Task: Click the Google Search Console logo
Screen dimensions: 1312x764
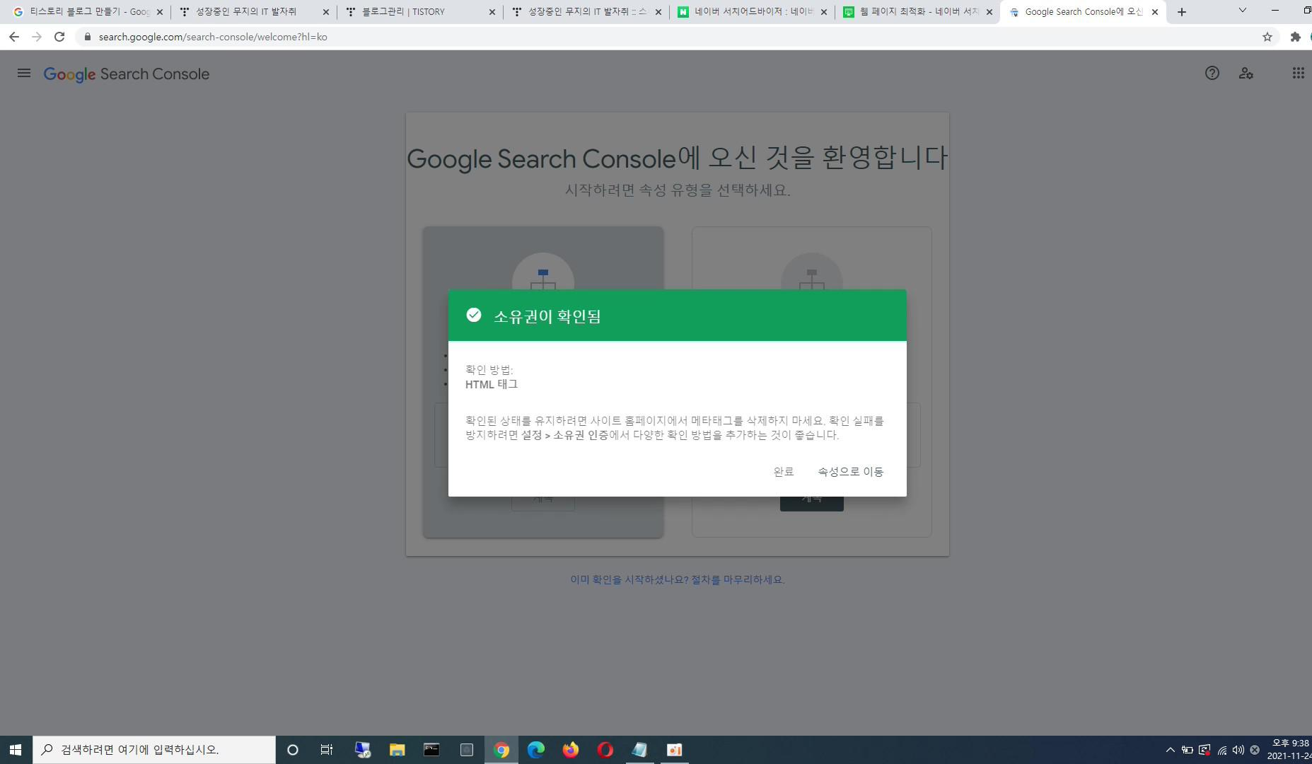Action: (x=127, y=74)
